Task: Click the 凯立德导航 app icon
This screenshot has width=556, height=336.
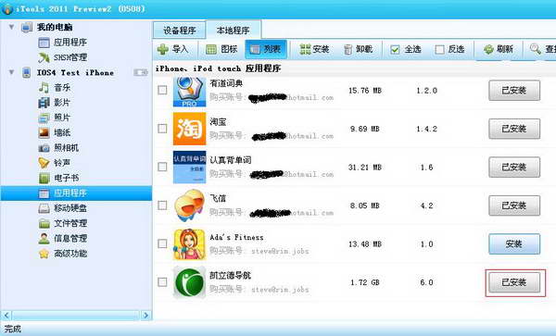Action: click(x=189, y=282)
